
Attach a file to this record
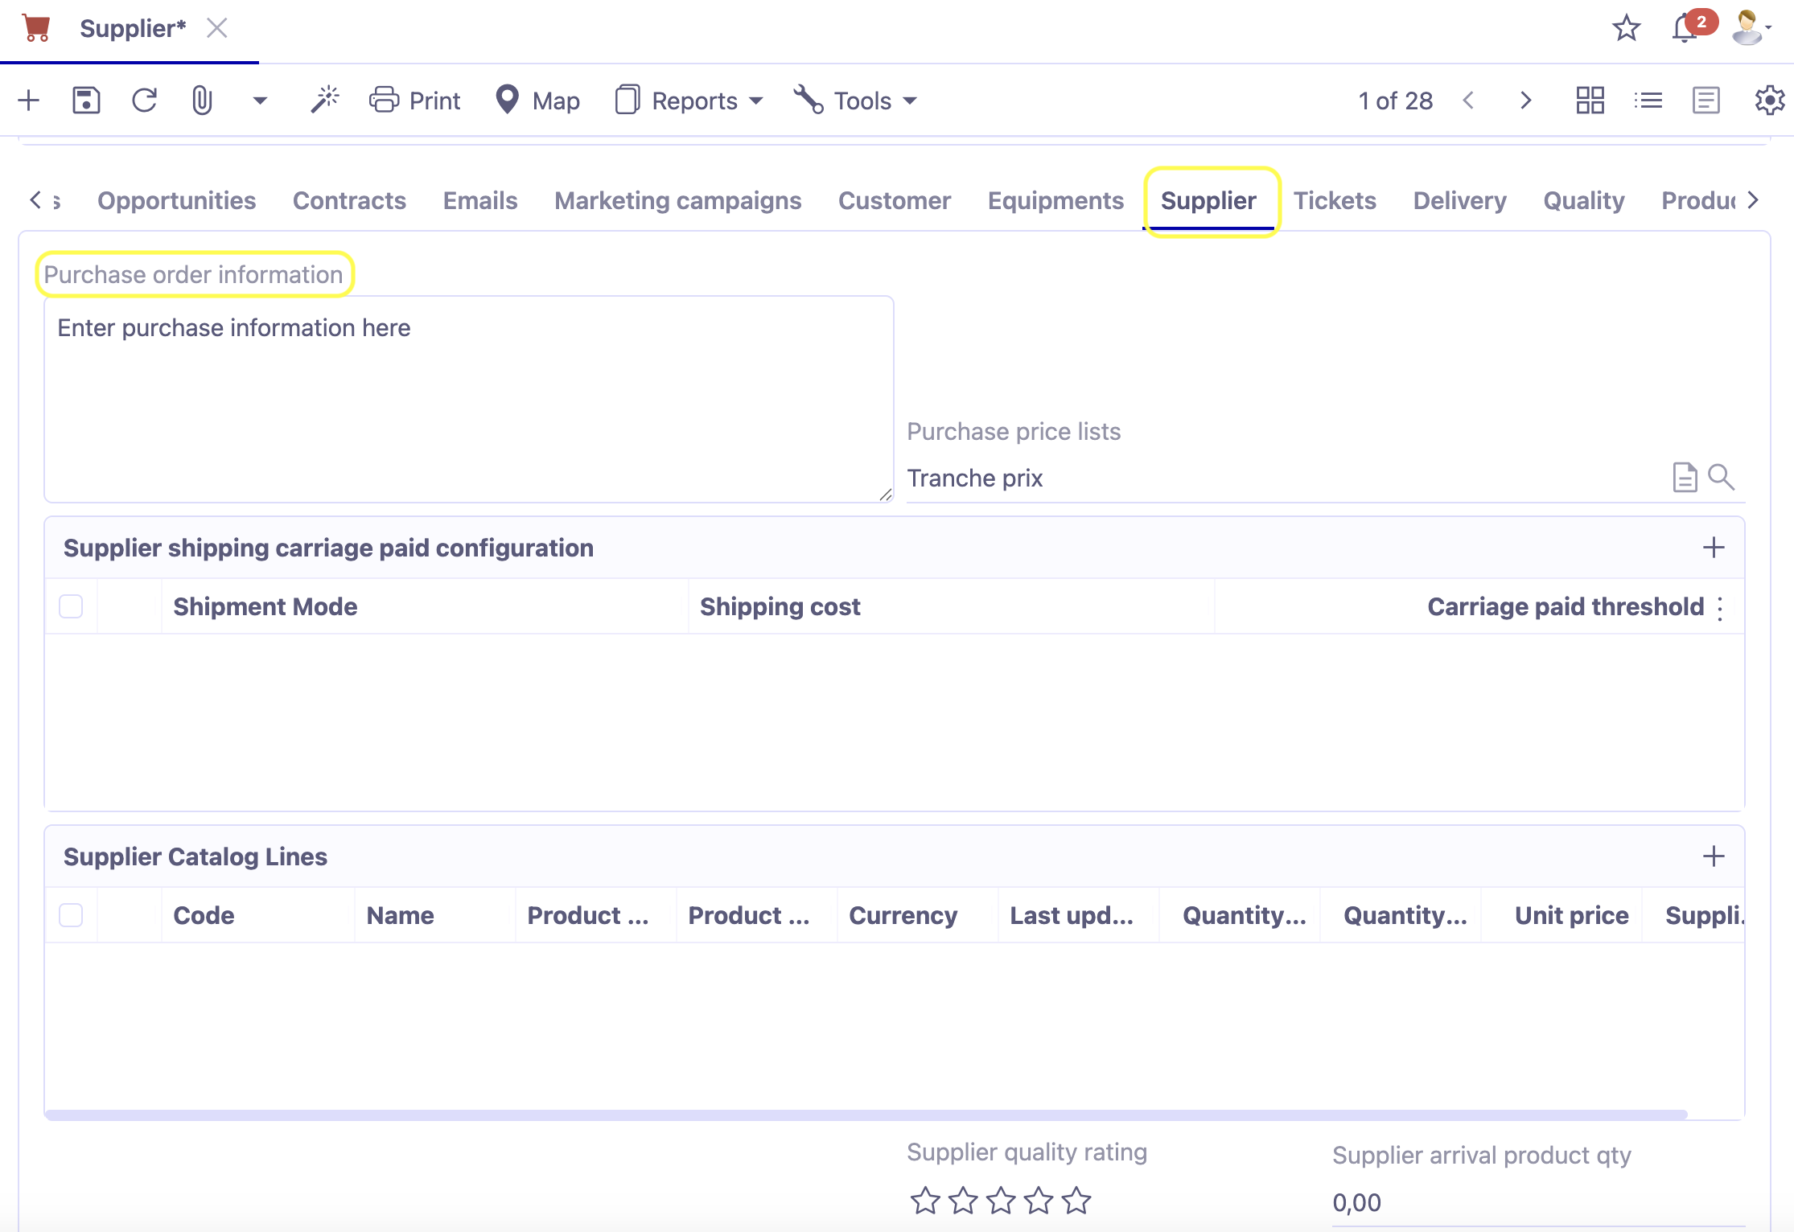click(x=201, y=100)
